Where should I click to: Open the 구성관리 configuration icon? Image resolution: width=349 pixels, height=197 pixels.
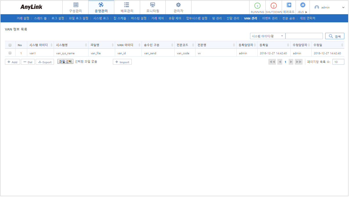point(75,5)
